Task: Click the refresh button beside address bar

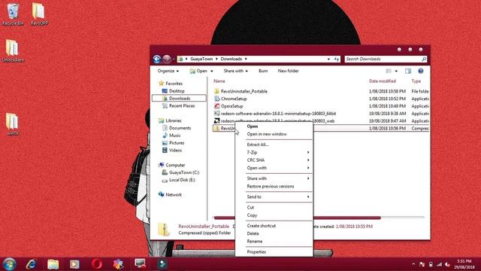Action: [x=337, y=59]
